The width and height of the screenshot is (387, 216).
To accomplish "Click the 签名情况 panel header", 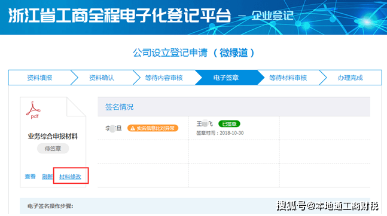I will [x=234, y=107].
